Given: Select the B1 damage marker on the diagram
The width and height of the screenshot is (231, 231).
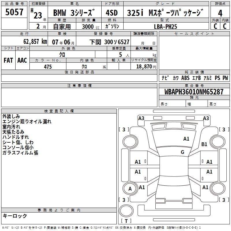Looking at the screenshot, I should [x=204, y=144].
